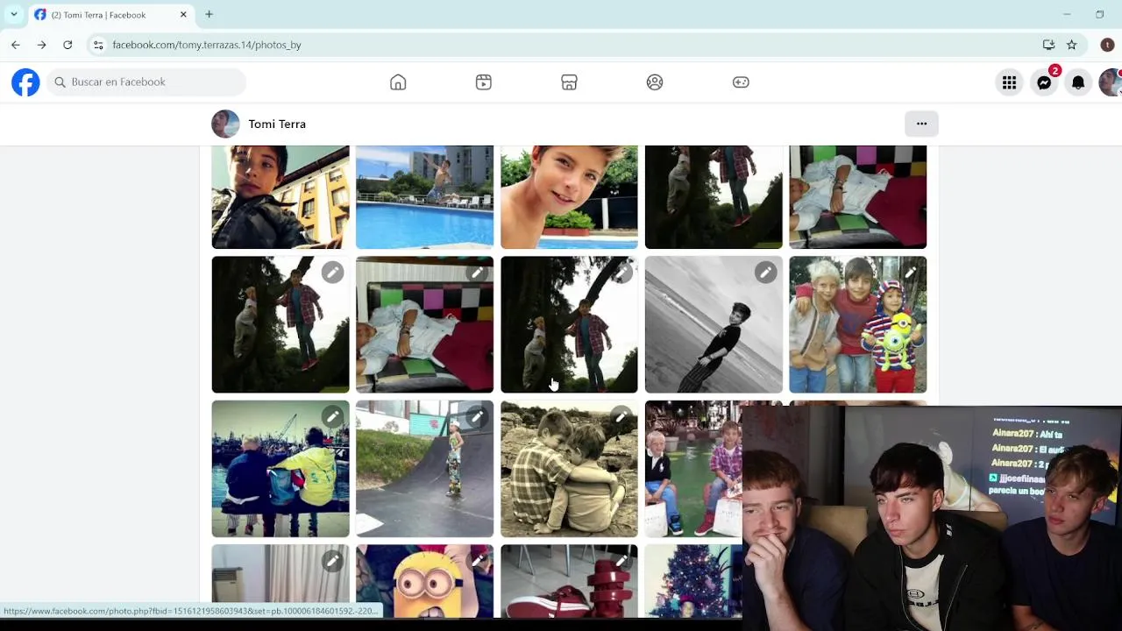
Task: Open the swimming pool photo
Action: (424, 197)
